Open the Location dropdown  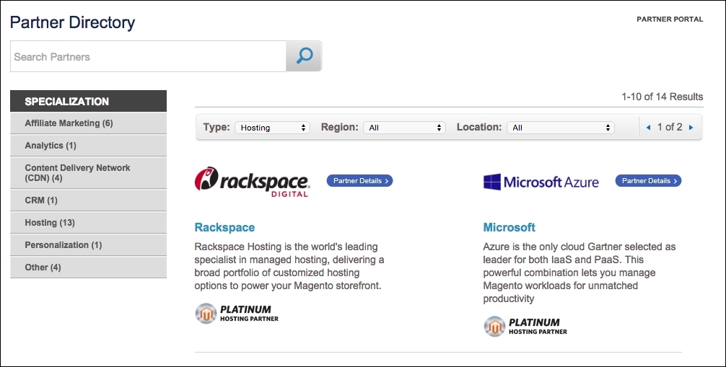pos(561,128)
